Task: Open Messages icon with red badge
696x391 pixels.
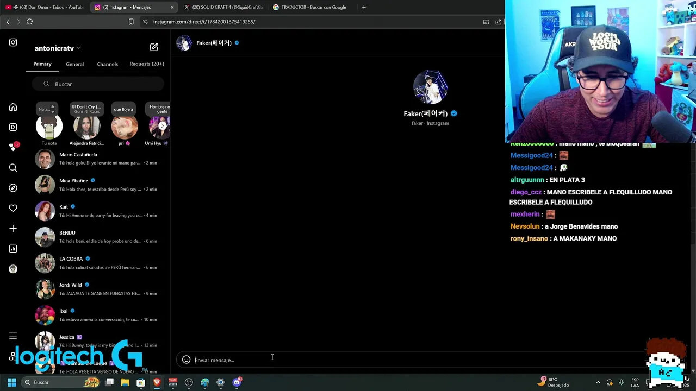Action: click(13, 147)
